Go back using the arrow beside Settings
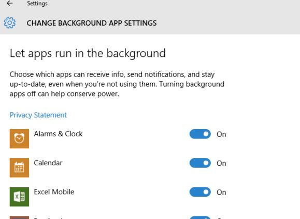The width and height of the screenshot is (300, 219). coord(9,3)
